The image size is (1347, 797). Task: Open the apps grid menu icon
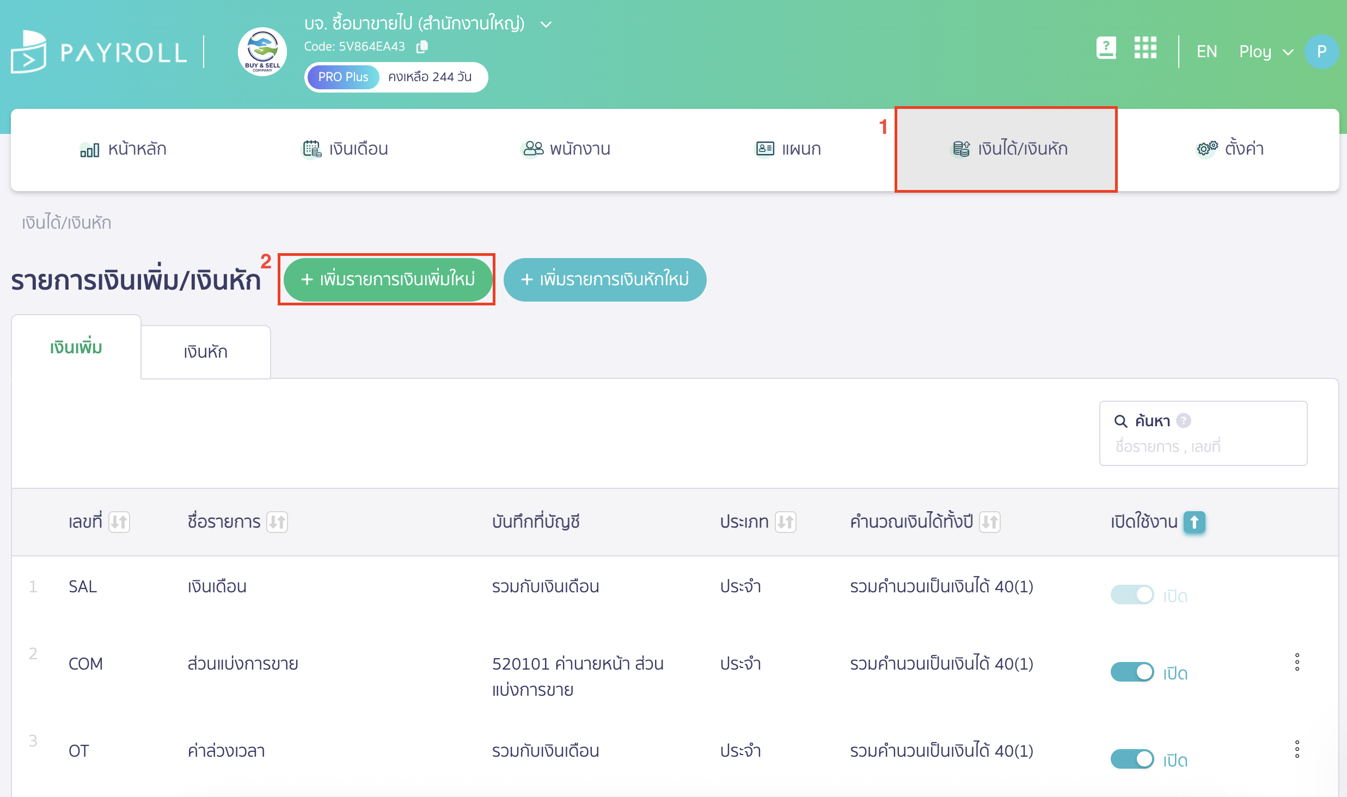(1145, 48)
